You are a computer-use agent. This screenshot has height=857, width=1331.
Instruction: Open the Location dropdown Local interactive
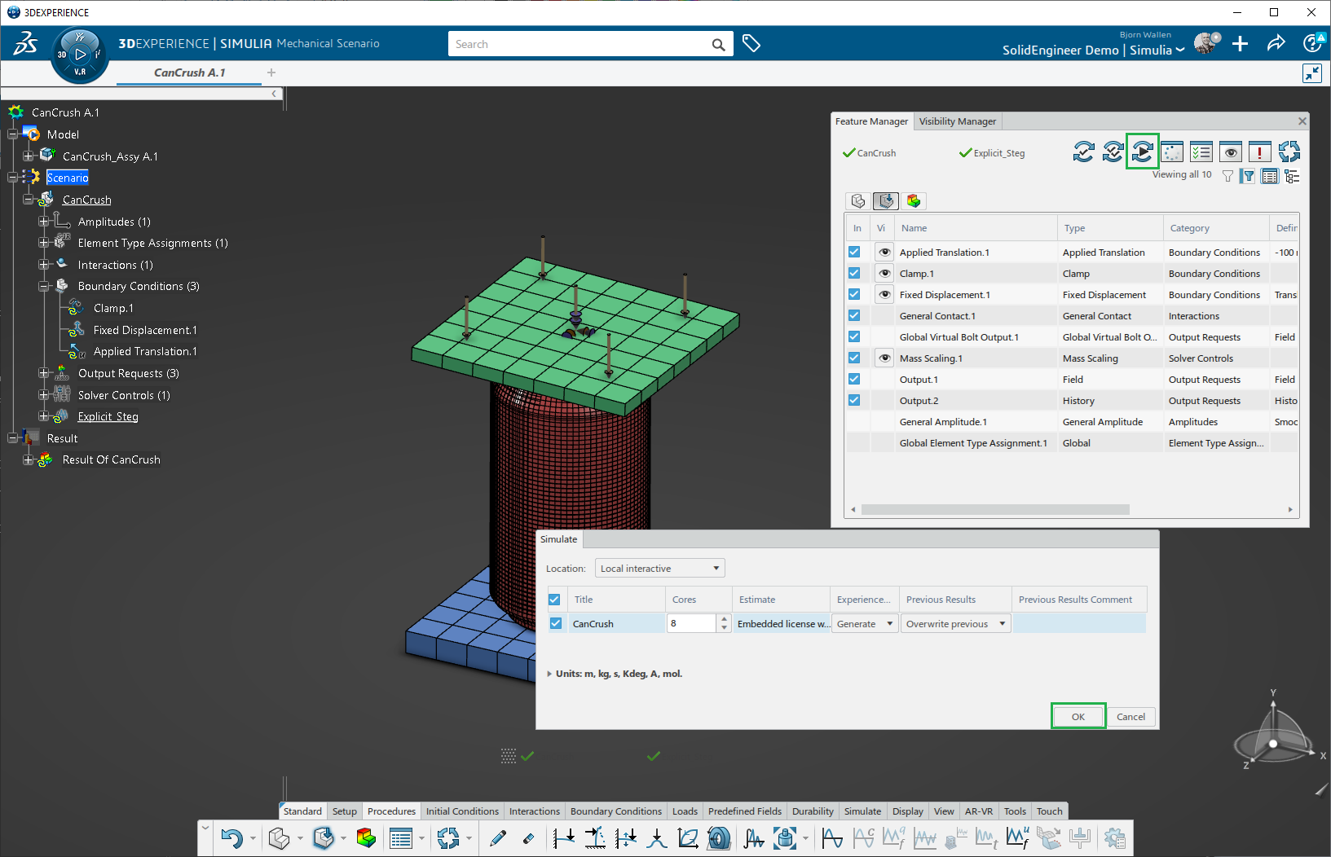(659, 569)
